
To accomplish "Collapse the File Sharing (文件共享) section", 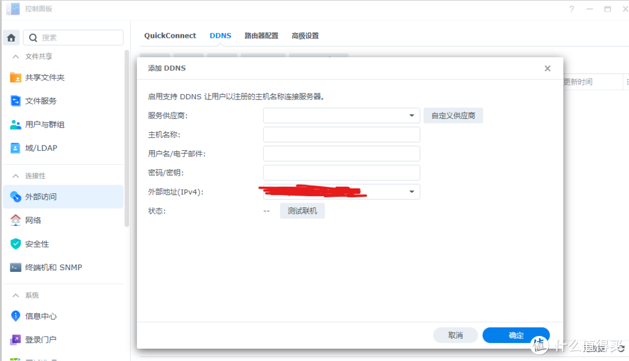I will [x=16, y=56].
